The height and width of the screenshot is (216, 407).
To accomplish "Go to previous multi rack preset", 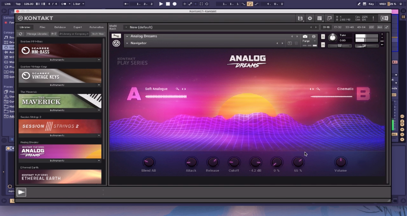I will tap(311, 27).
